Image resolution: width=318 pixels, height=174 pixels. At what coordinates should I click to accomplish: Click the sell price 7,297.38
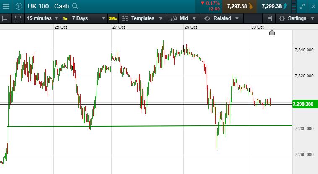tap(240, 6)
